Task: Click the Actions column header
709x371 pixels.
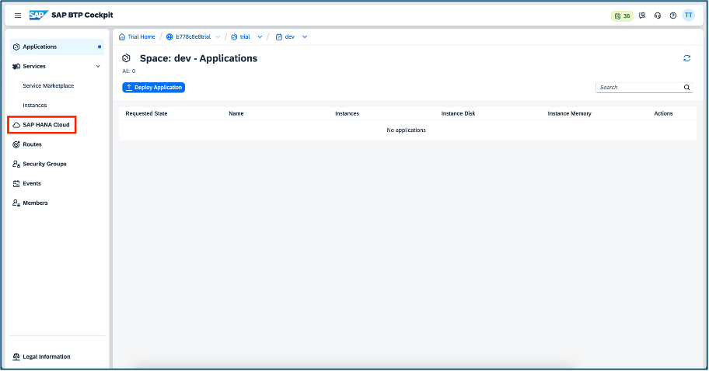Action: click(663, 114)
